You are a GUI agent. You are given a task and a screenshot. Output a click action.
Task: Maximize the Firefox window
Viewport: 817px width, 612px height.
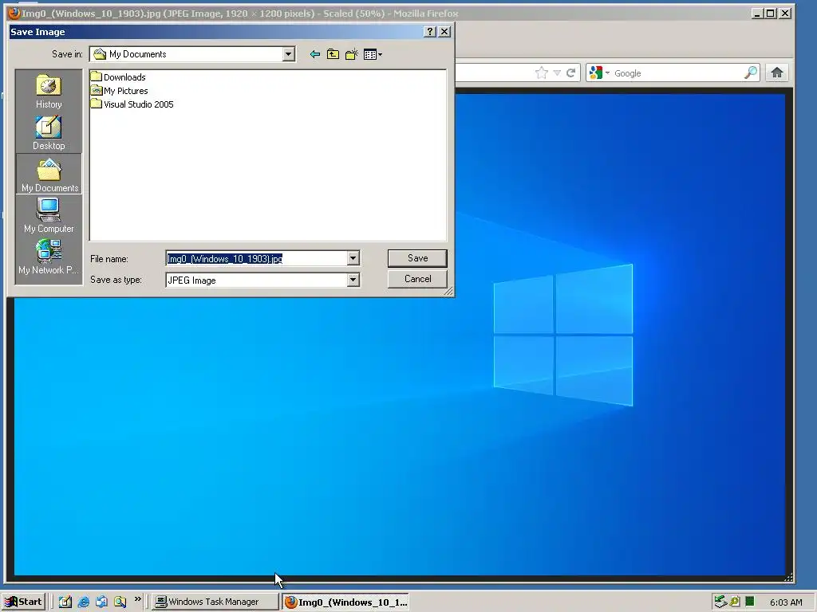coord(771,14)
